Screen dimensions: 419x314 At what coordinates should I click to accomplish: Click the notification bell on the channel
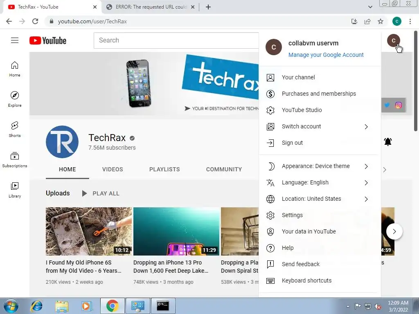point(388,141)
